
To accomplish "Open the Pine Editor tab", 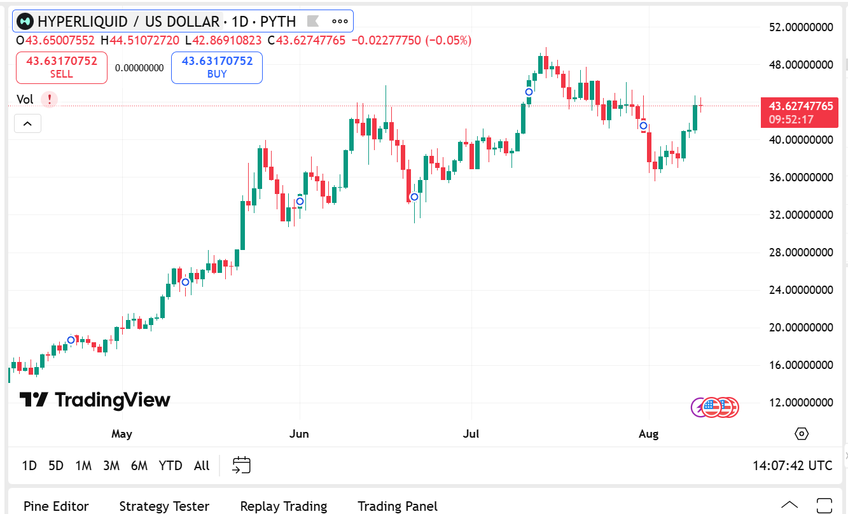I will coord(56,506).
